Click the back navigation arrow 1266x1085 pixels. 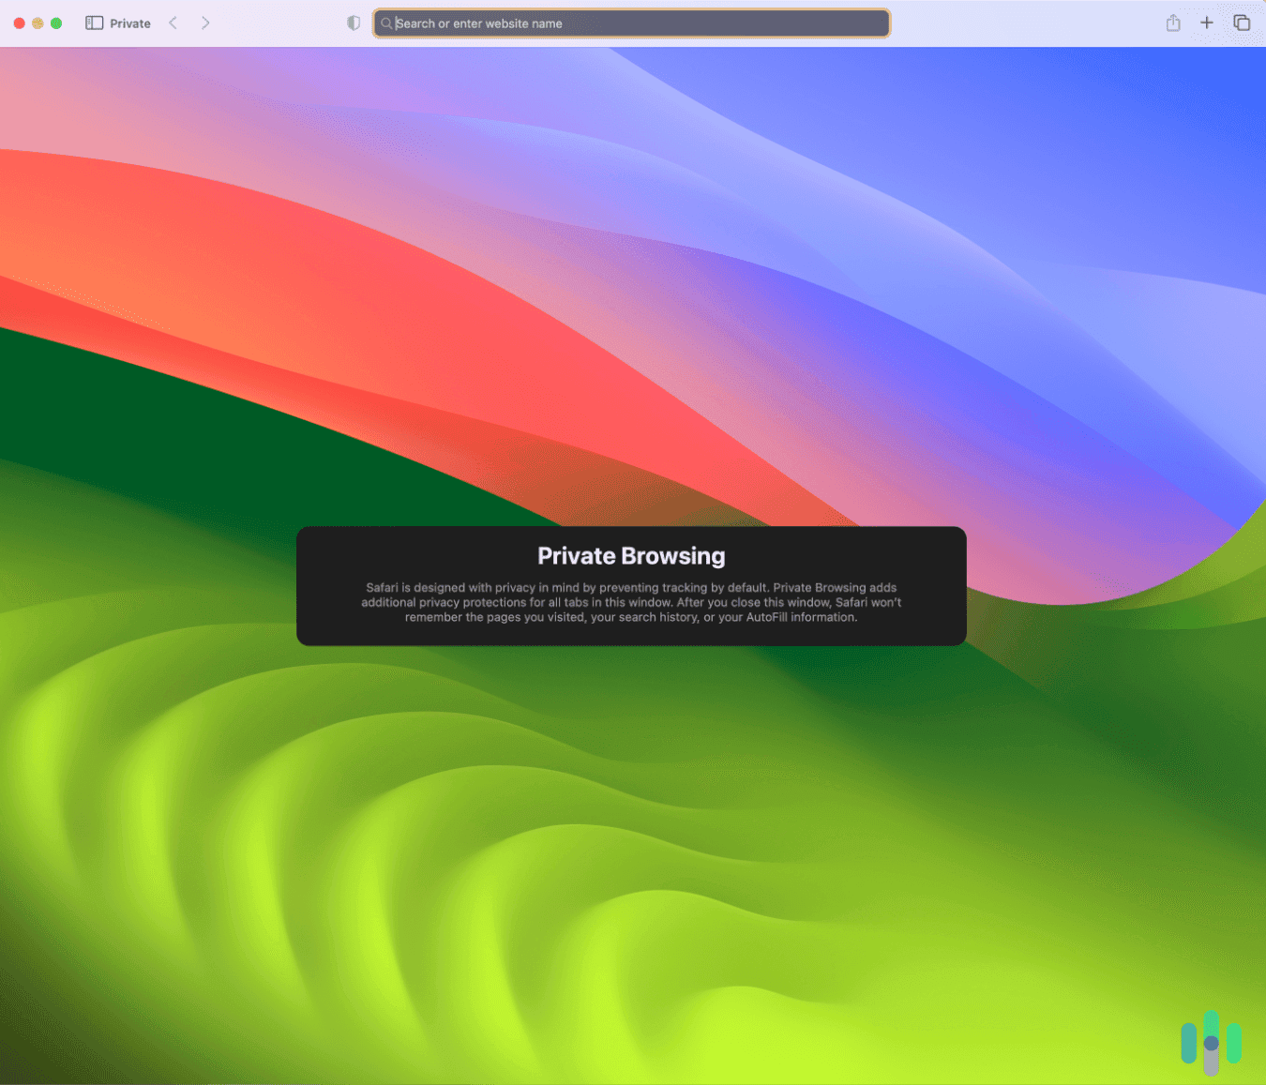pyautogui.click(x=173, y=23)
